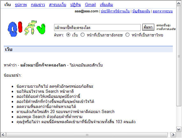The width and height of the screenshot is (182, 138).
Task: Open the ประวัติการใช้งานเว็บ web history link
Action: [x=115, y=11]
